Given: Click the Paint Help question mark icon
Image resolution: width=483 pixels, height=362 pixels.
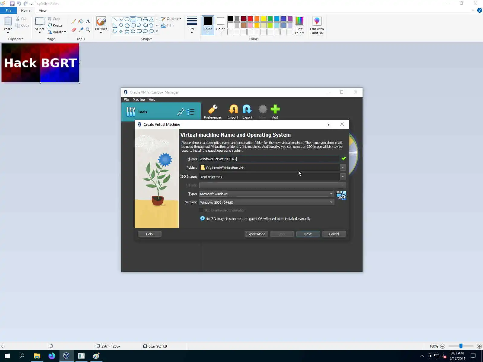Looking at the screenshot, I should pos(479,10).
